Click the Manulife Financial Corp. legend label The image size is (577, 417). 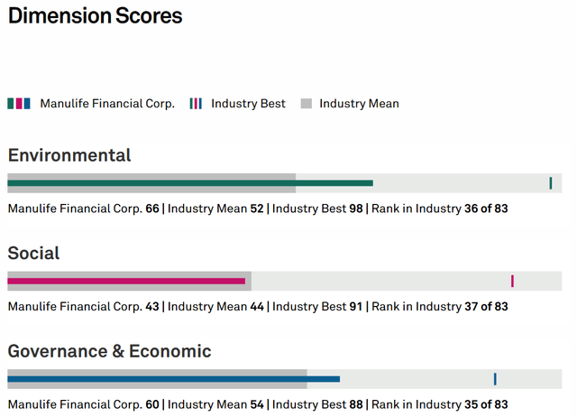pyautogui.click(x=107, y=104)
